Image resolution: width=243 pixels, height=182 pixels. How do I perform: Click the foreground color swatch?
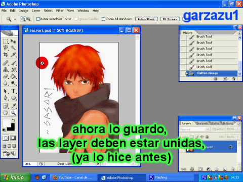click(7, 123)
